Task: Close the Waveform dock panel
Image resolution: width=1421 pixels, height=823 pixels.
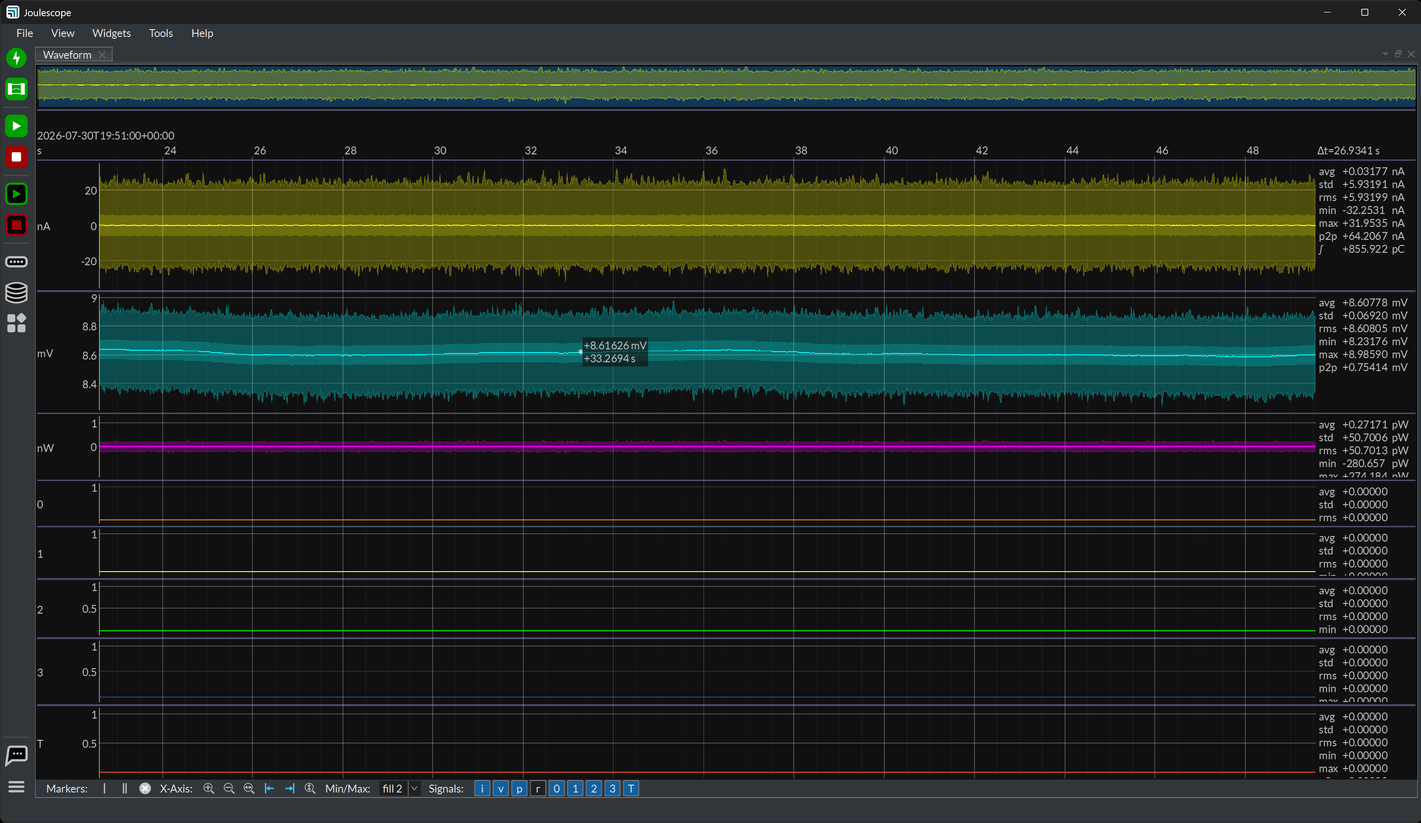Action: [1411, 54]
